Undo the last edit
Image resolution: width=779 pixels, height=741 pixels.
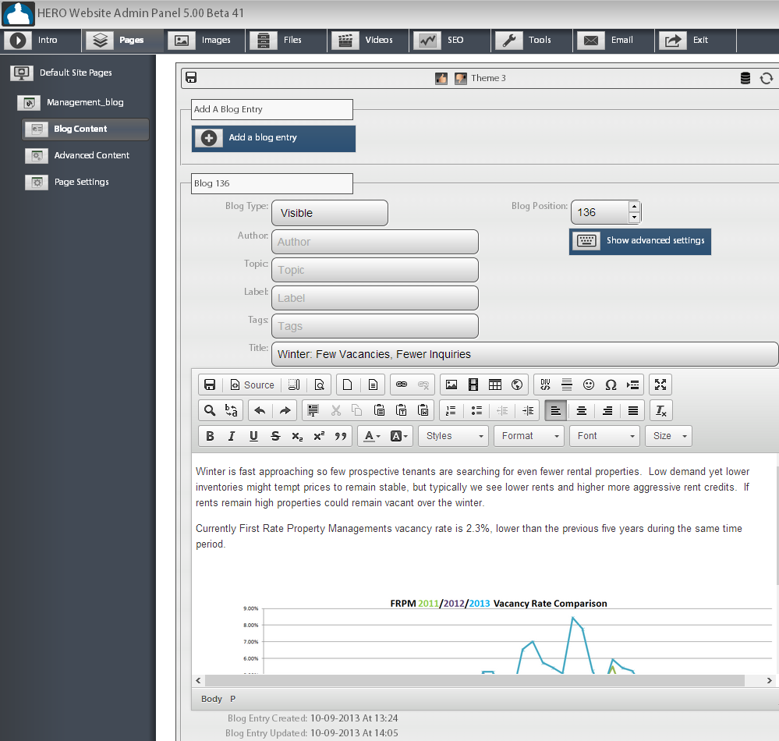(x=260, y=410)
